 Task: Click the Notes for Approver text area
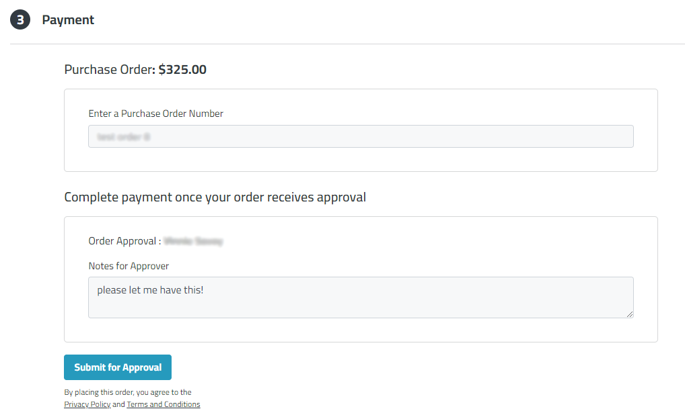point(361,297)
